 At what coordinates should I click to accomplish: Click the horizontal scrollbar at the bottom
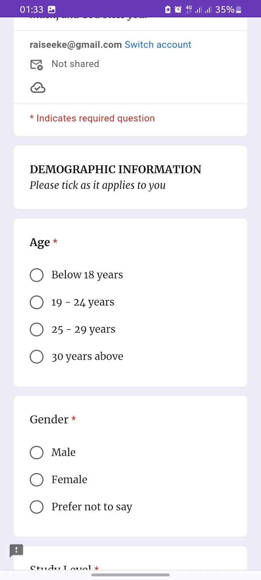tap(130, 575)
